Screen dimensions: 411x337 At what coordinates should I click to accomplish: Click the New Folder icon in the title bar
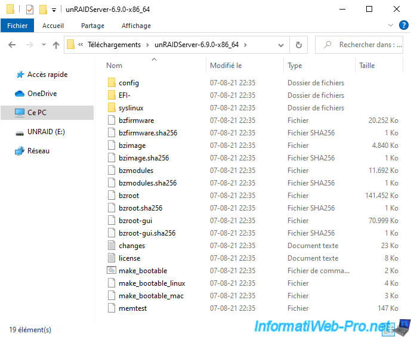43,10
